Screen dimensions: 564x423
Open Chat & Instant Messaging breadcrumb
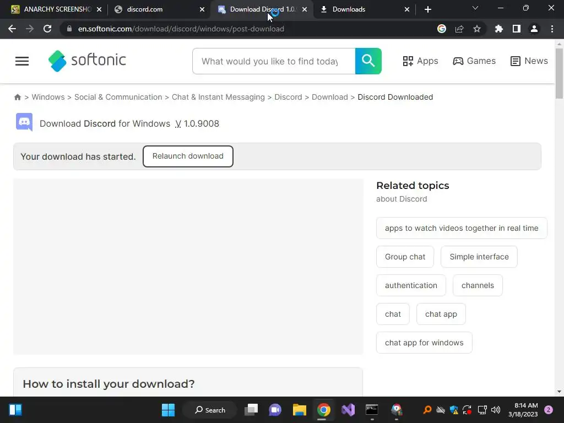(218, 97)
